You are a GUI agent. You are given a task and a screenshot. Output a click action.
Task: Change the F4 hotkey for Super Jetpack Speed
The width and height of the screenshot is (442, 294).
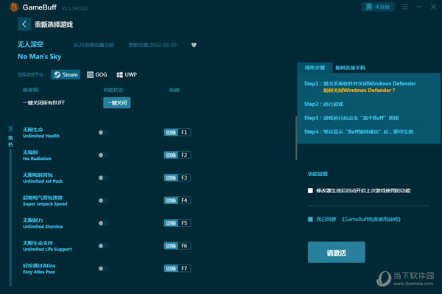click(178, 200)
